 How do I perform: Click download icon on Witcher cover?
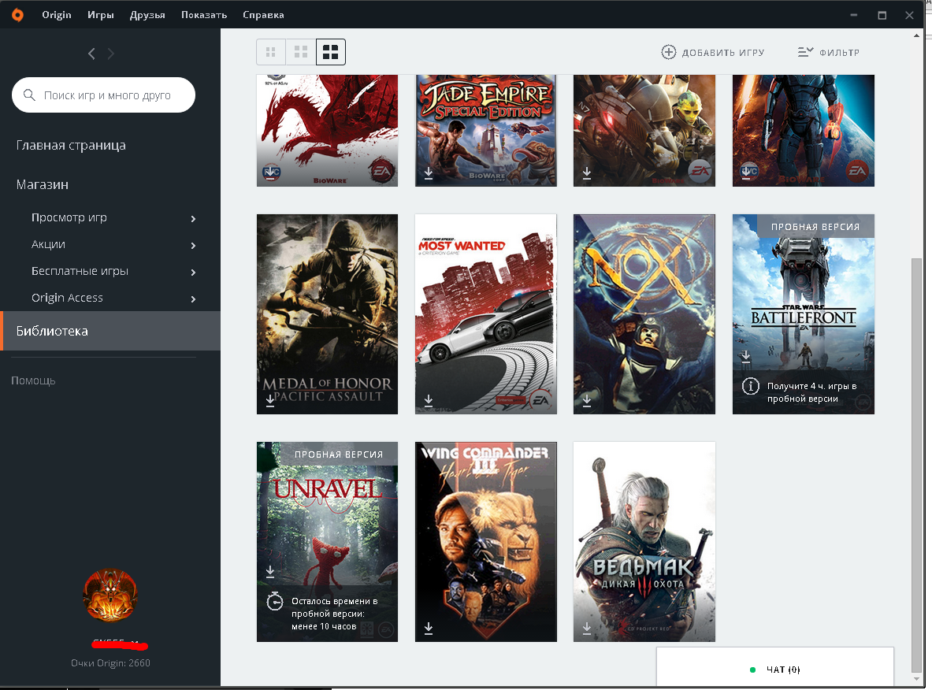(587, 628)
